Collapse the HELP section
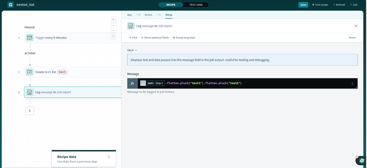 point(132,50)
